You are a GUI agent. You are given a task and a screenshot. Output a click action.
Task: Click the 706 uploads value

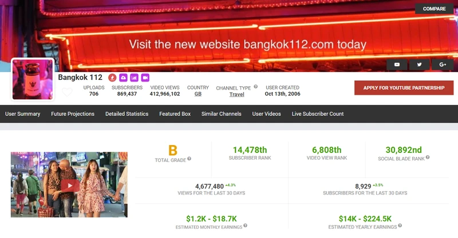[x=94, y=94]
